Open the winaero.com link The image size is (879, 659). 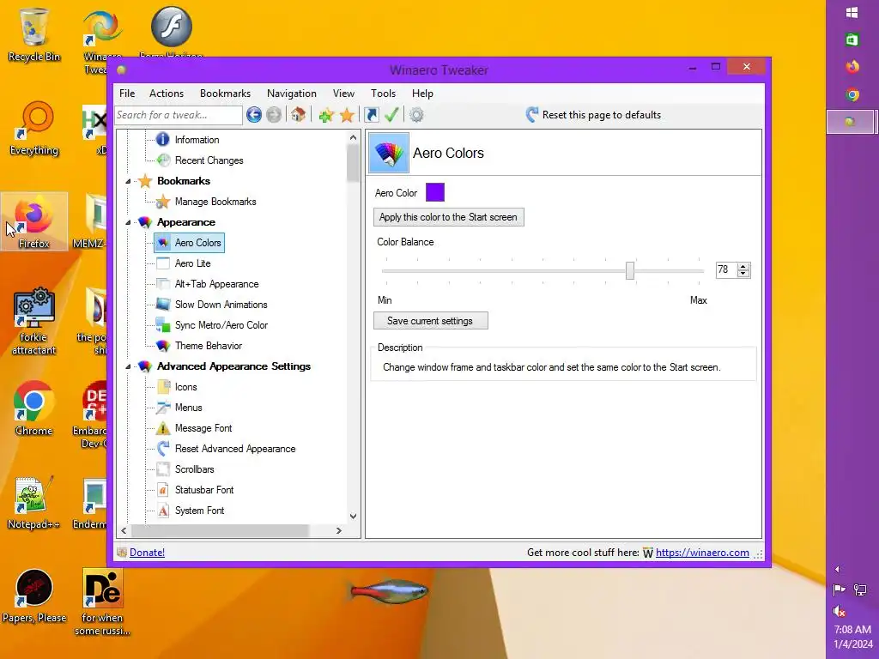point(702,553)
